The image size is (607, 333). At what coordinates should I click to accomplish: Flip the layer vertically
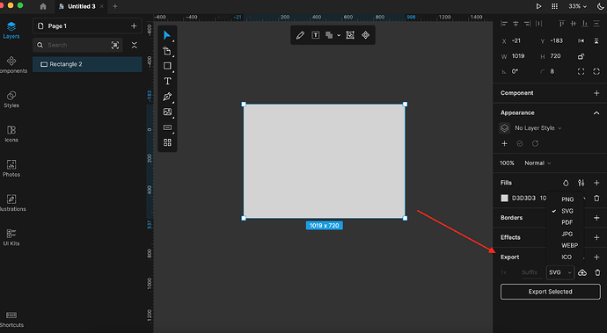click(596, 40)
